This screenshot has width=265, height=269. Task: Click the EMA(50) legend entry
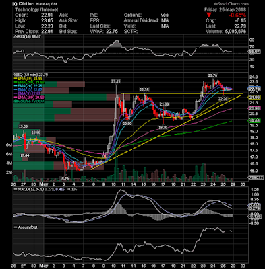click(x=28, y=79)
